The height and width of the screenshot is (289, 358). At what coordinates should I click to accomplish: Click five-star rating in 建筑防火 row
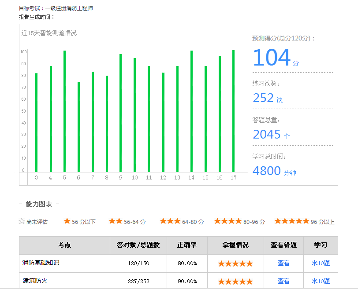pos(235,282)
